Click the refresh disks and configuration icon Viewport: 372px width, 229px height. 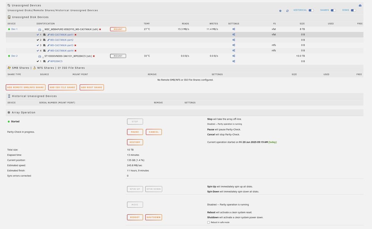click(287, 11)
